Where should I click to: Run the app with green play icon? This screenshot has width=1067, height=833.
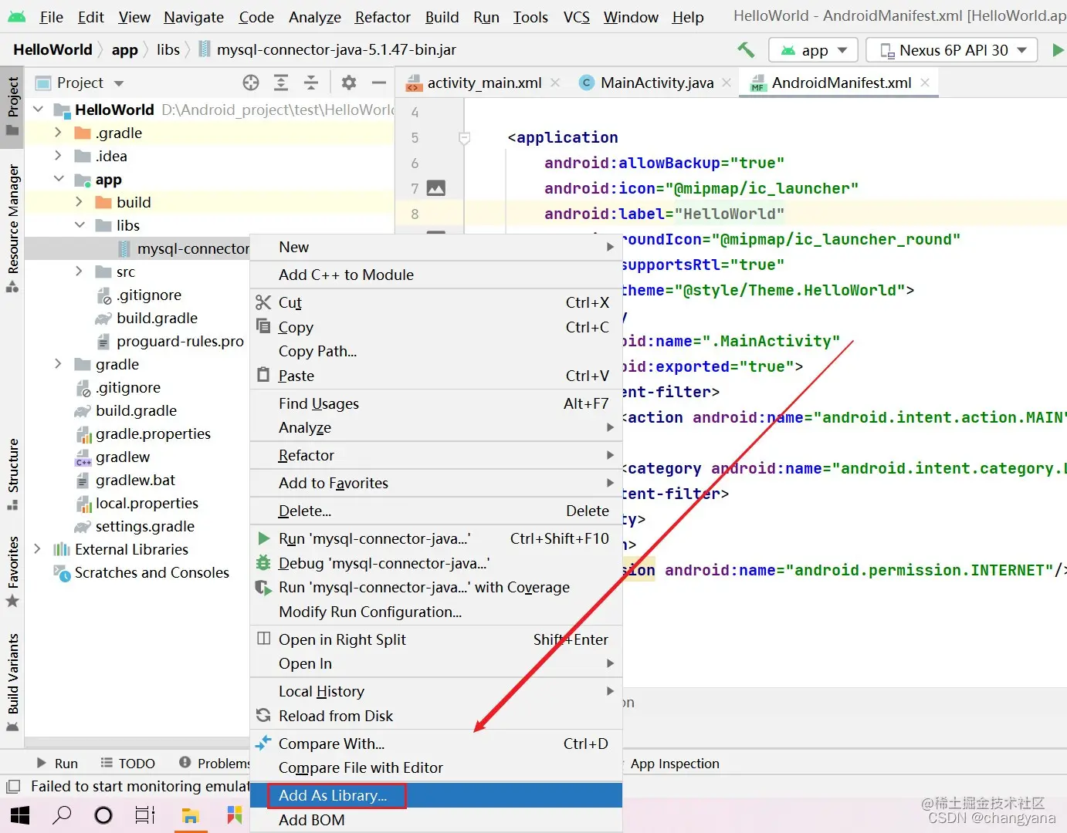(x=1058, y=50)
